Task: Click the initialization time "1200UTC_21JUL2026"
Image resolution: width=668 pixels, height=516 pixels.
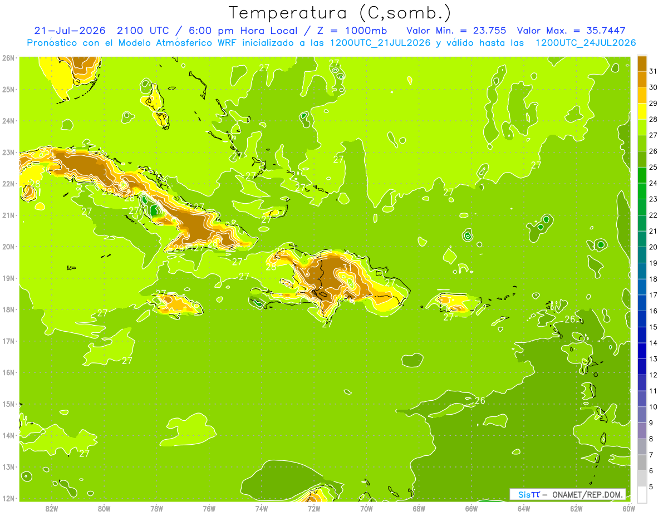Action: pos(380,43)
